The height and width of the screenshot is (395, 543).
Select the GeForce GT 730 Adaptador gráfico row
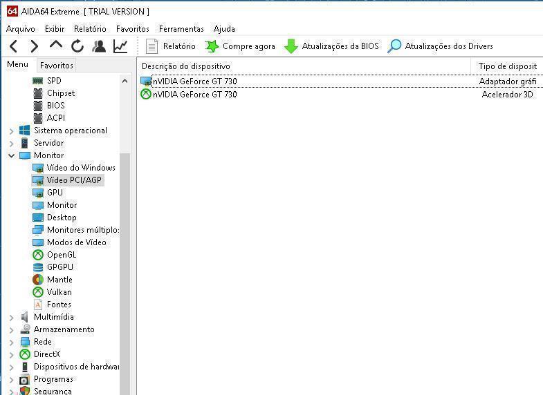pyautogui.click(x=341, y=81)
